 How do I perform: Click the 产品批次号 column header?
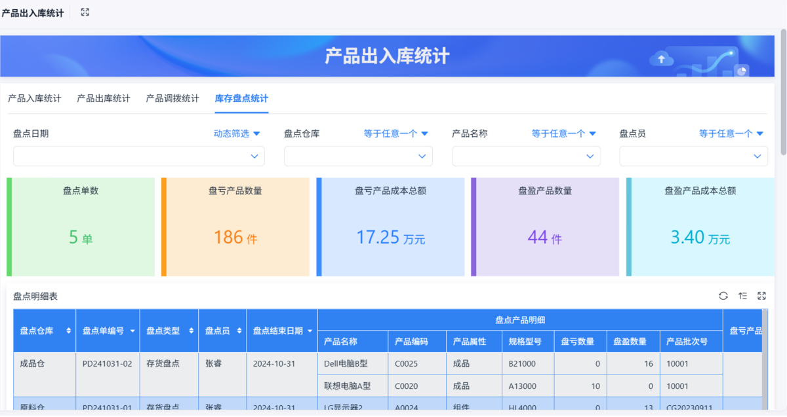tap(691, 341)
